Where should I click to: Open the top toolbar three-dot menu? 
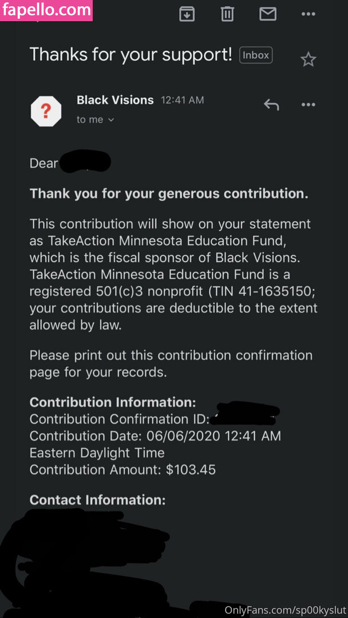click(309, 14)
